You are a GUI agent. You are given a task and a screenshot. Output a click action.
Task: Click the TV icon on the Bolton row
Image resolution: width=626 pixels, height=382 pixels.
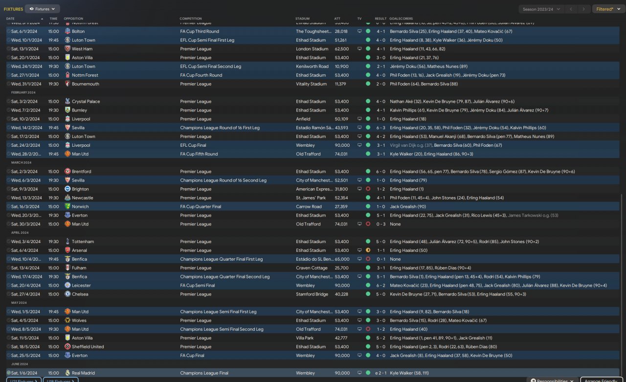pos(359,31)
